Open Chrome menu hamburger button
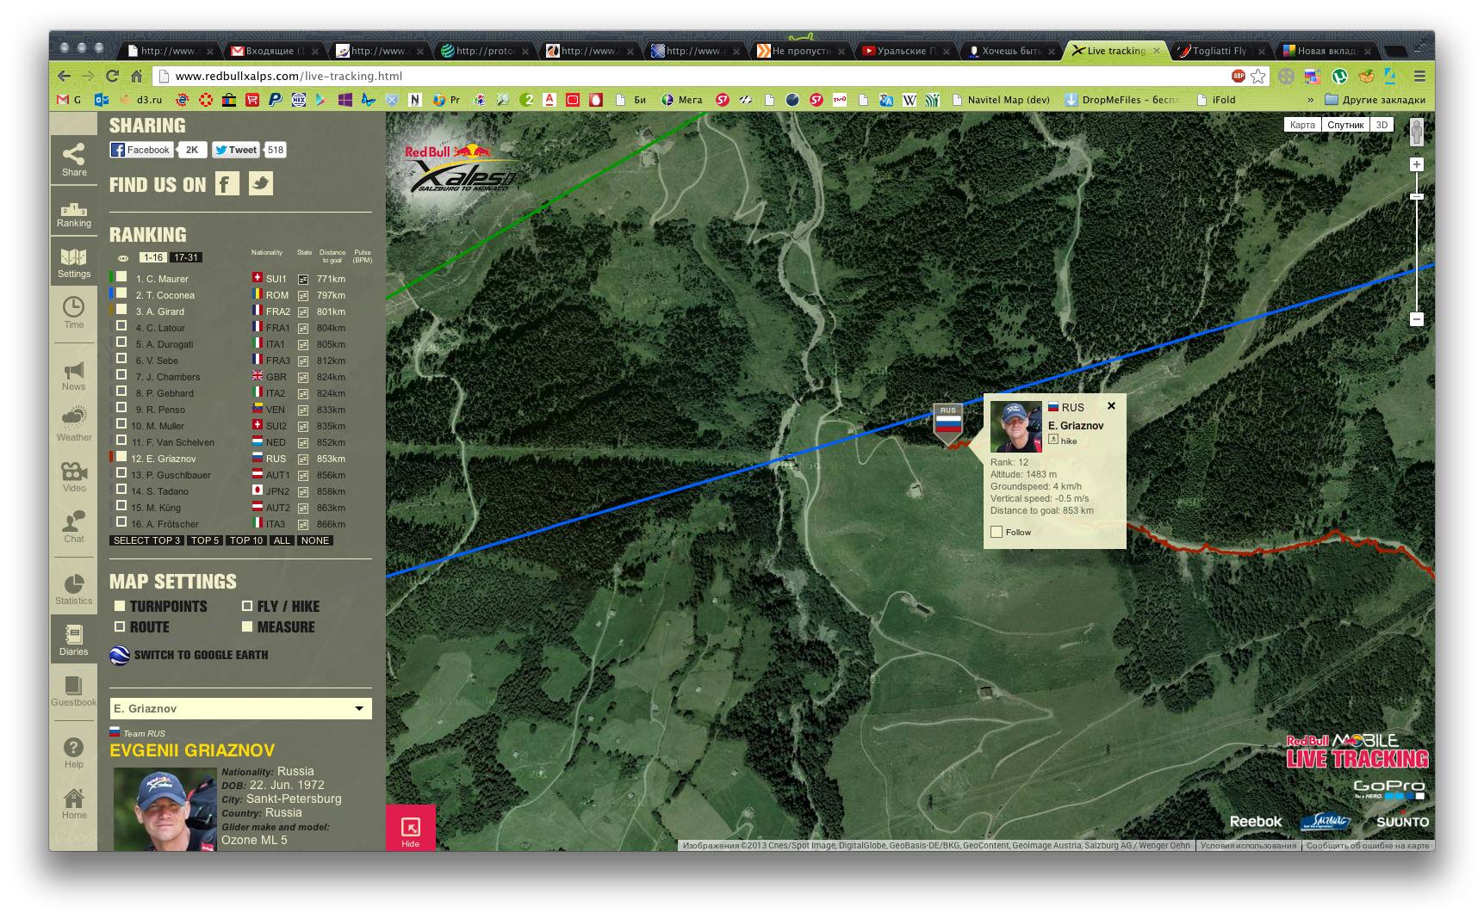The height and width of the screenshot is (919, 1484). point(1419,76)
